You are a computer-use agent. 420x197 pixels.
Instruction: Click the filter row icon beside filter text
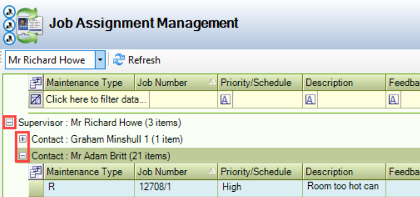36,100
